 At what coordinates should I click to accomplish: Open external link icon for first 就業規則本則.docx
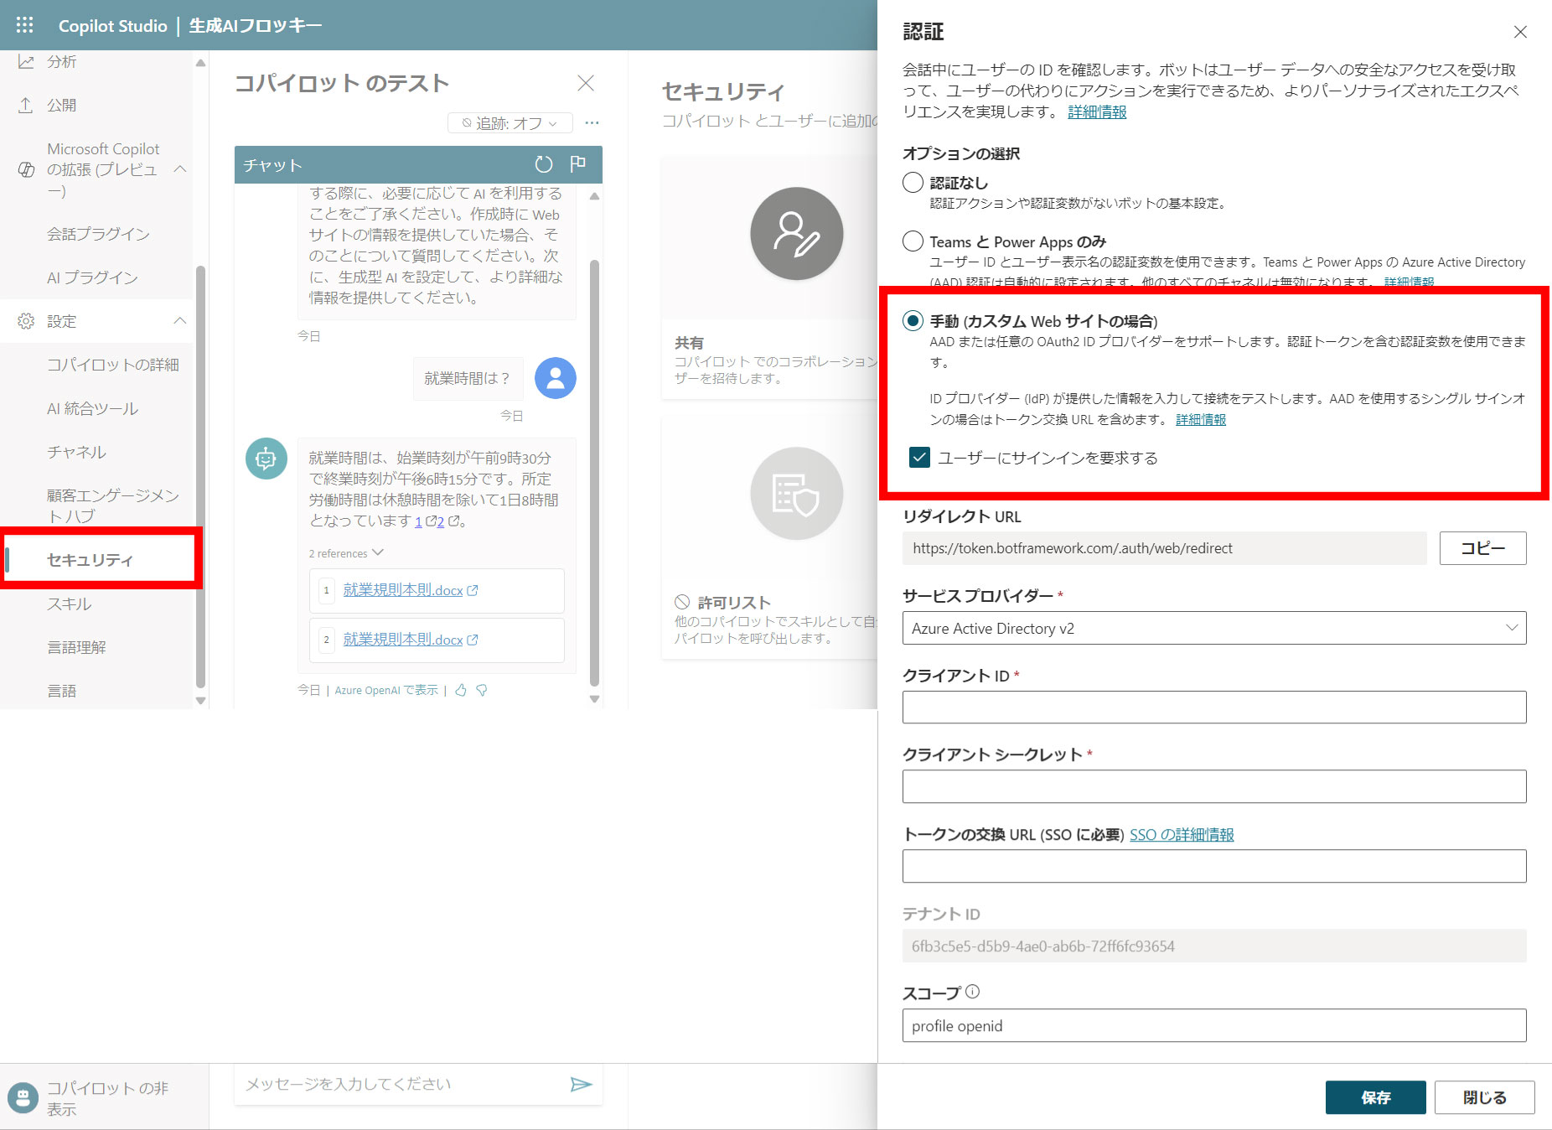click(473, 590)
